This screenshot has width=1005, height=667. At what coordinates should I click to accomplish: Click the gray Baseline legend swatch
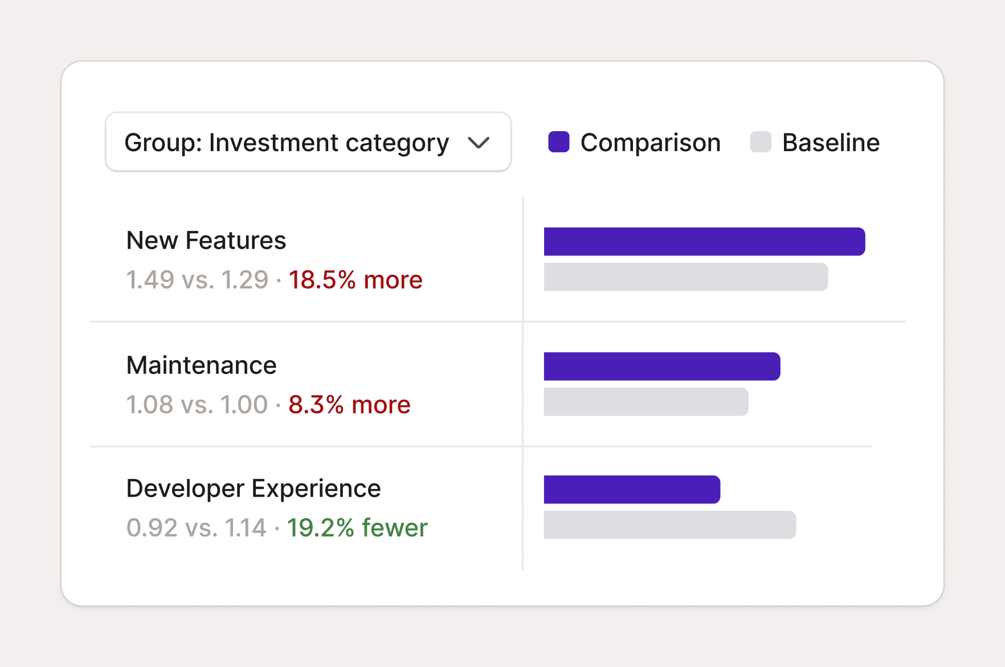coord(761,142)
